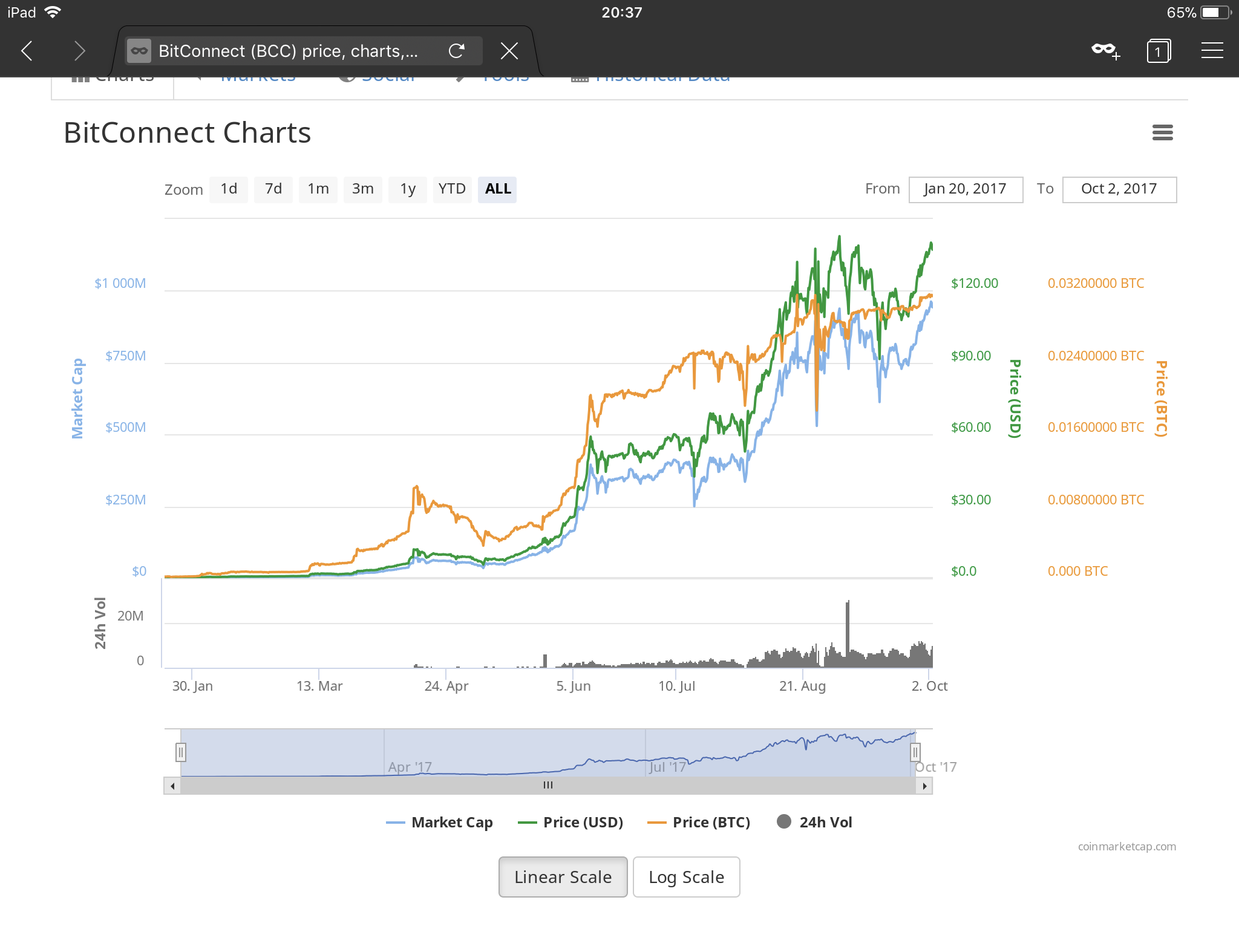Image resolution: width=1239 pixels, height=929 pixels.
Task: Switch chart to Log Scale
Action: [x=686, y=877]
